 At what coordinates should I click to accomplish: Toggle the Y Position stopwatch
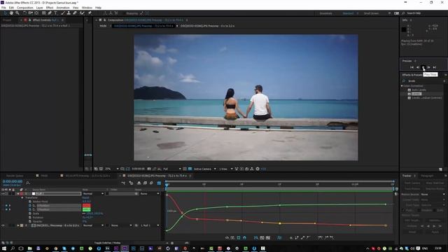30,209
